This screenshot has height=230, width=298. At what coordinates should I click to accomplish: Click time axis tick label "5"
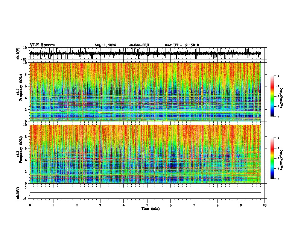(147, 205)
